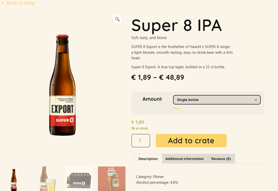Go back to the Shop page
Screen dimensions: 278x191
click(x=21, y=3)
